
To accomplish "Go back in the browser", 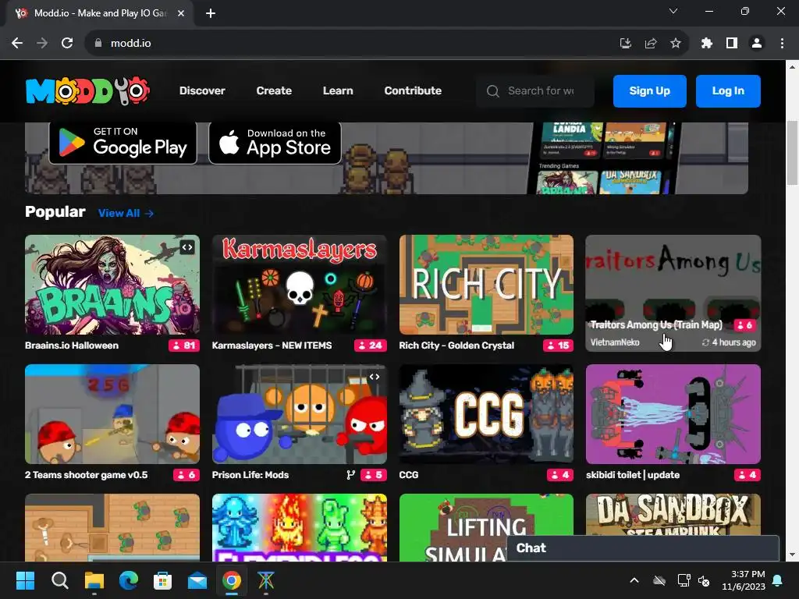I will 17,44.
